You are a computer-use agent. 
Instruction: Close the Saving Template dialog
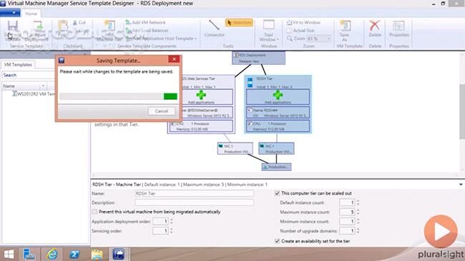point(174,59)
